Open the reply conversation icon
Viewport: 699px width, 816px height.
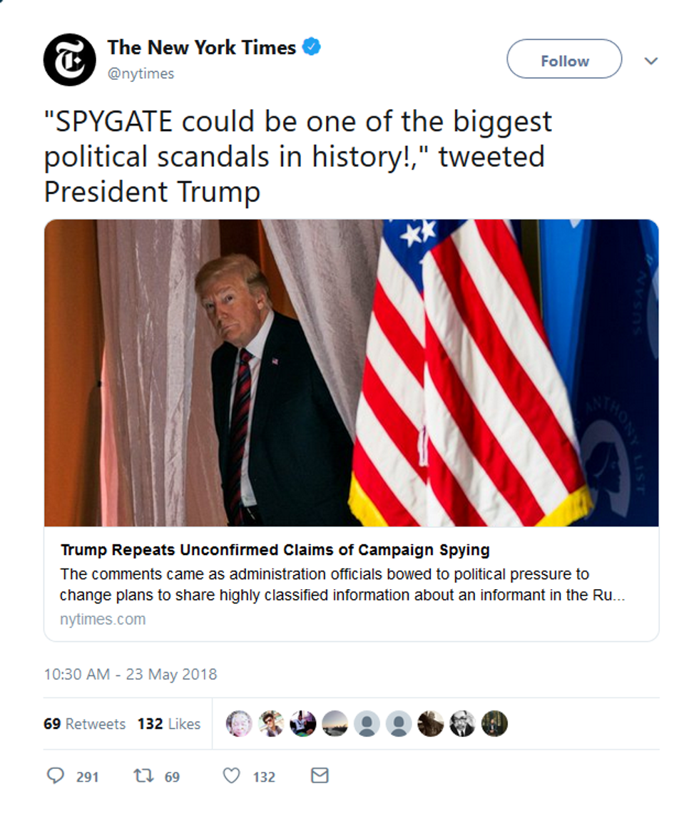(56, 777)
